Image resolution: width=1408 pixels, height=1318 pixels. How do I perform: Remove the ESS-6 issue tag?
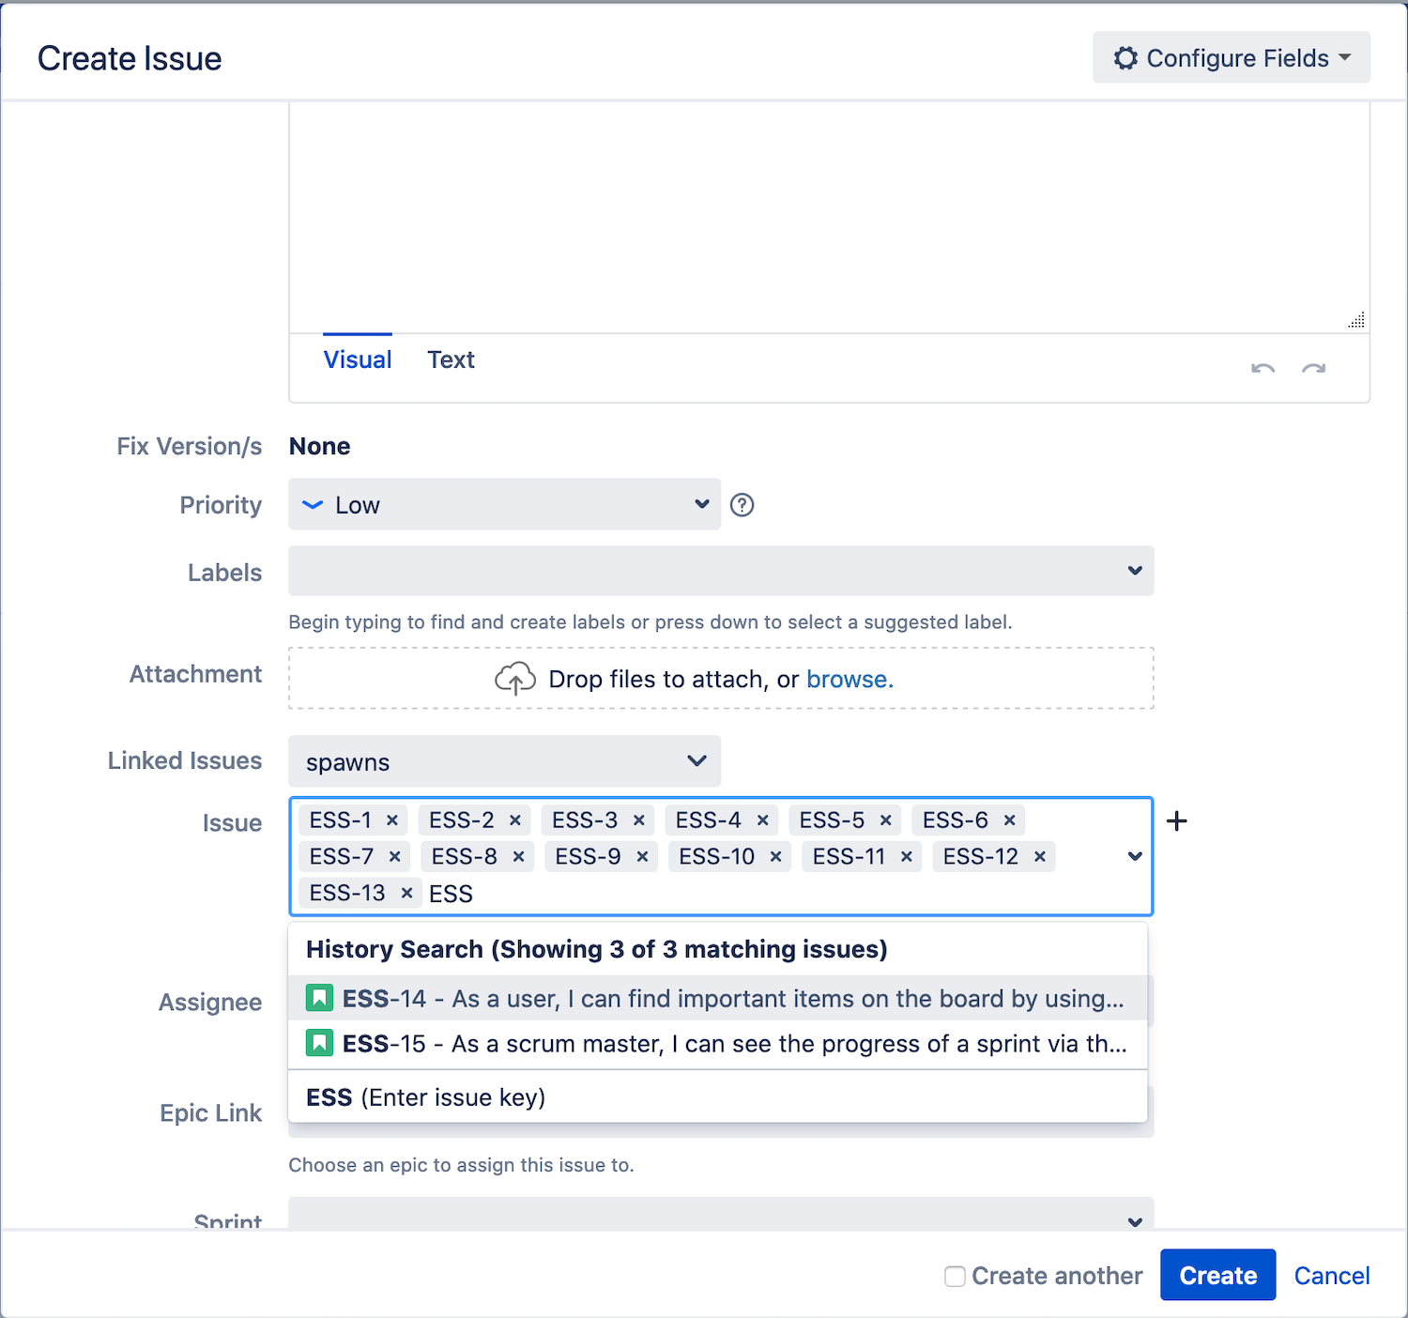1010,820
